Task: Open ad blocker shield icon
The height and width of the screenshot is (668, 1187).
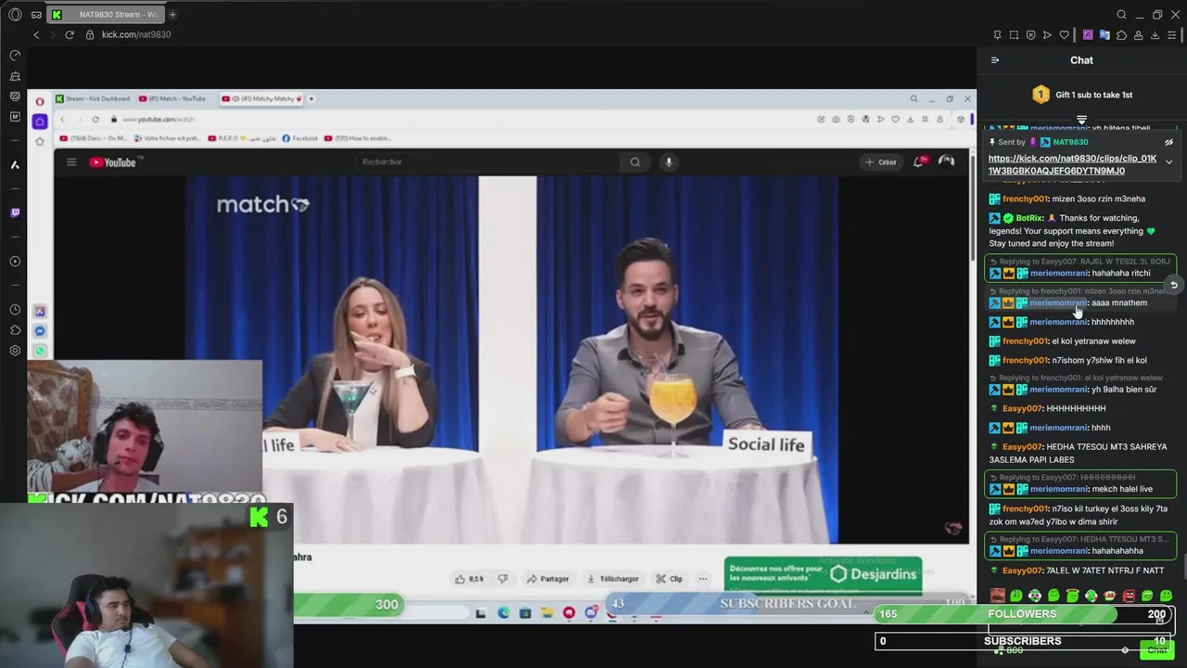Action: point(1030,35)
